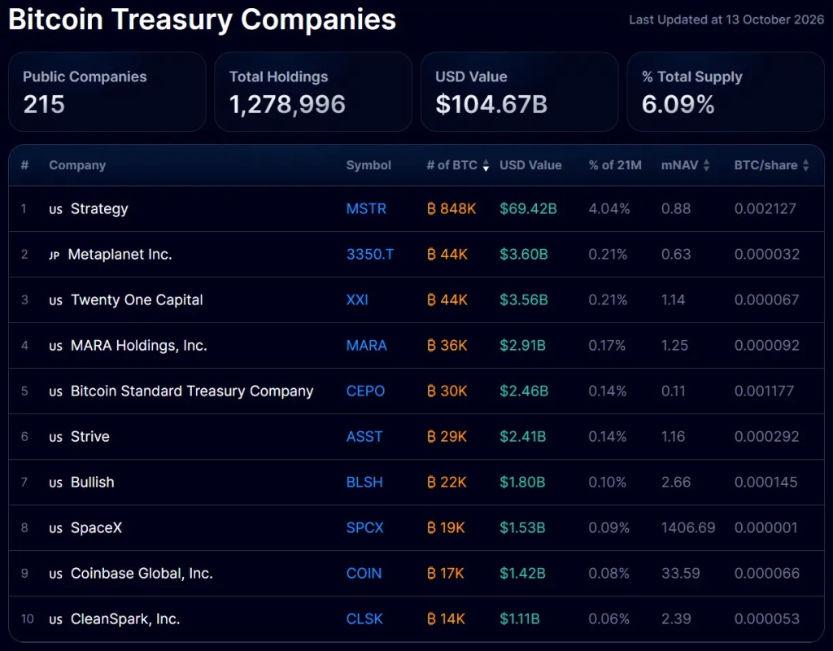
Task: Click Bitcoin Standard Treasury Company name
Action: tap(192, 391)
